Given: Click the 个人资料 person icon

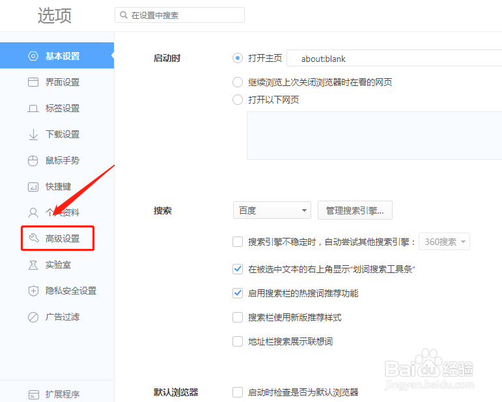Looking at the screenshot, I should click(33, 212).
